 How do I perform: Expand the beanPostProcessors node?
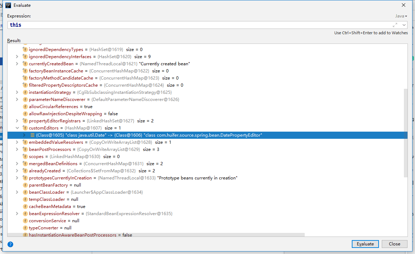(x=17, y=149)
